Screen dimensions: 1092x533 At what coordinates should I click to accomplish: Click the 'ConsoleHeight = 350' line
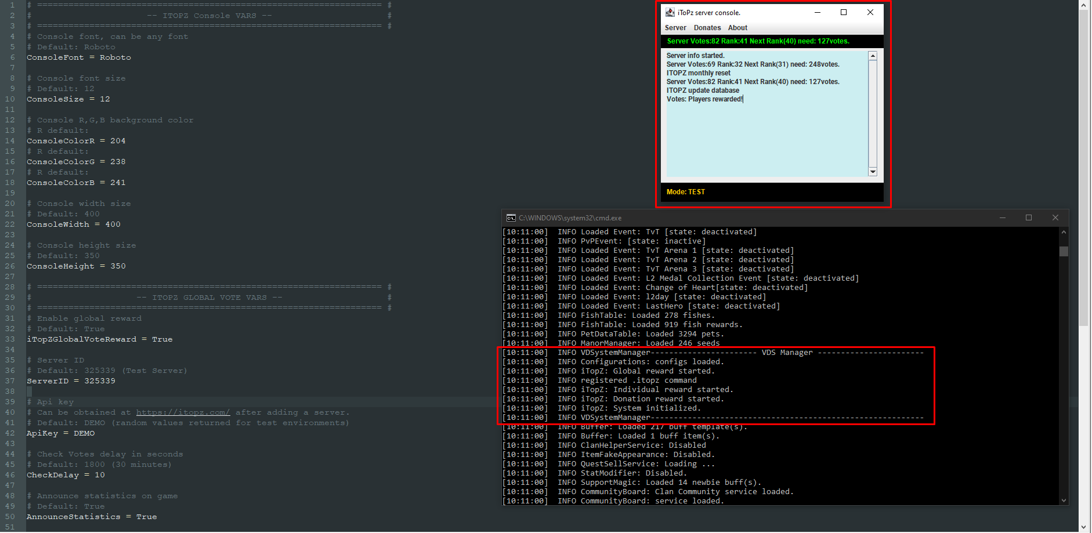(x=76, y=266)
